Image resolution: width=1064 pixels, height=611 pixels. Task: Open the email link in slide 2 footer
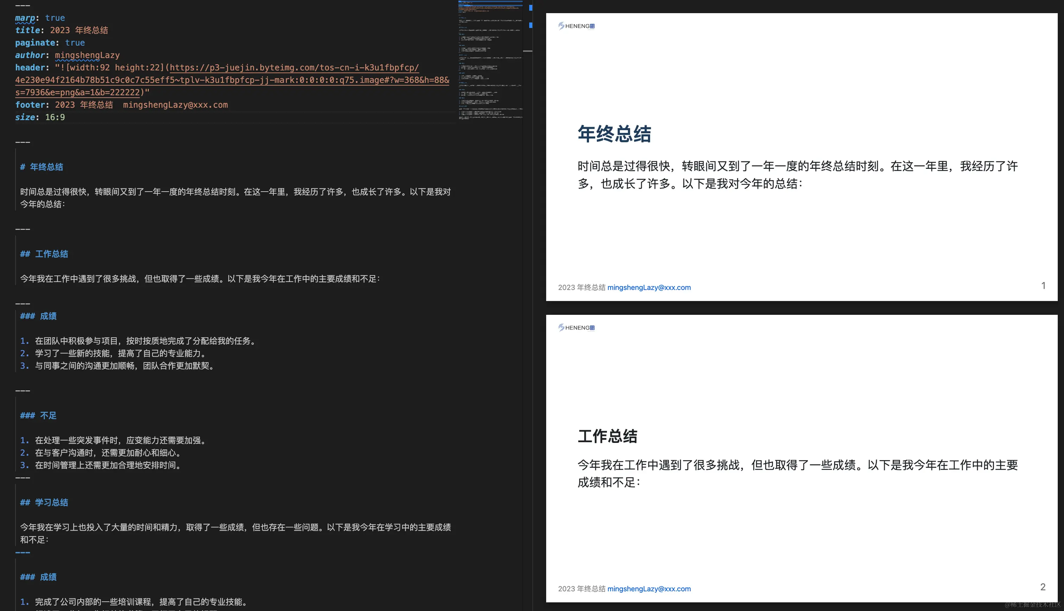648,589
